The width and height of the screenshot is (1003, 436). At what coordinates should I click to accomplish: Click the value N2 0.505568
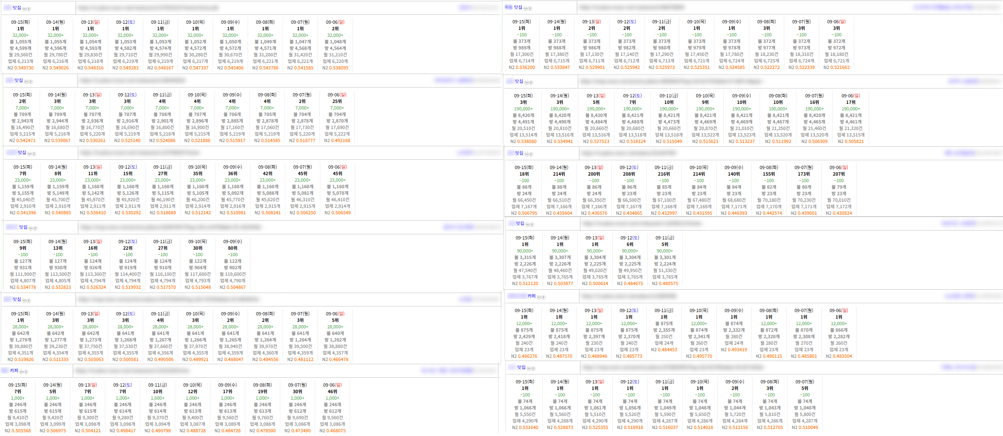pyautogui.click(x=18, y=431)
